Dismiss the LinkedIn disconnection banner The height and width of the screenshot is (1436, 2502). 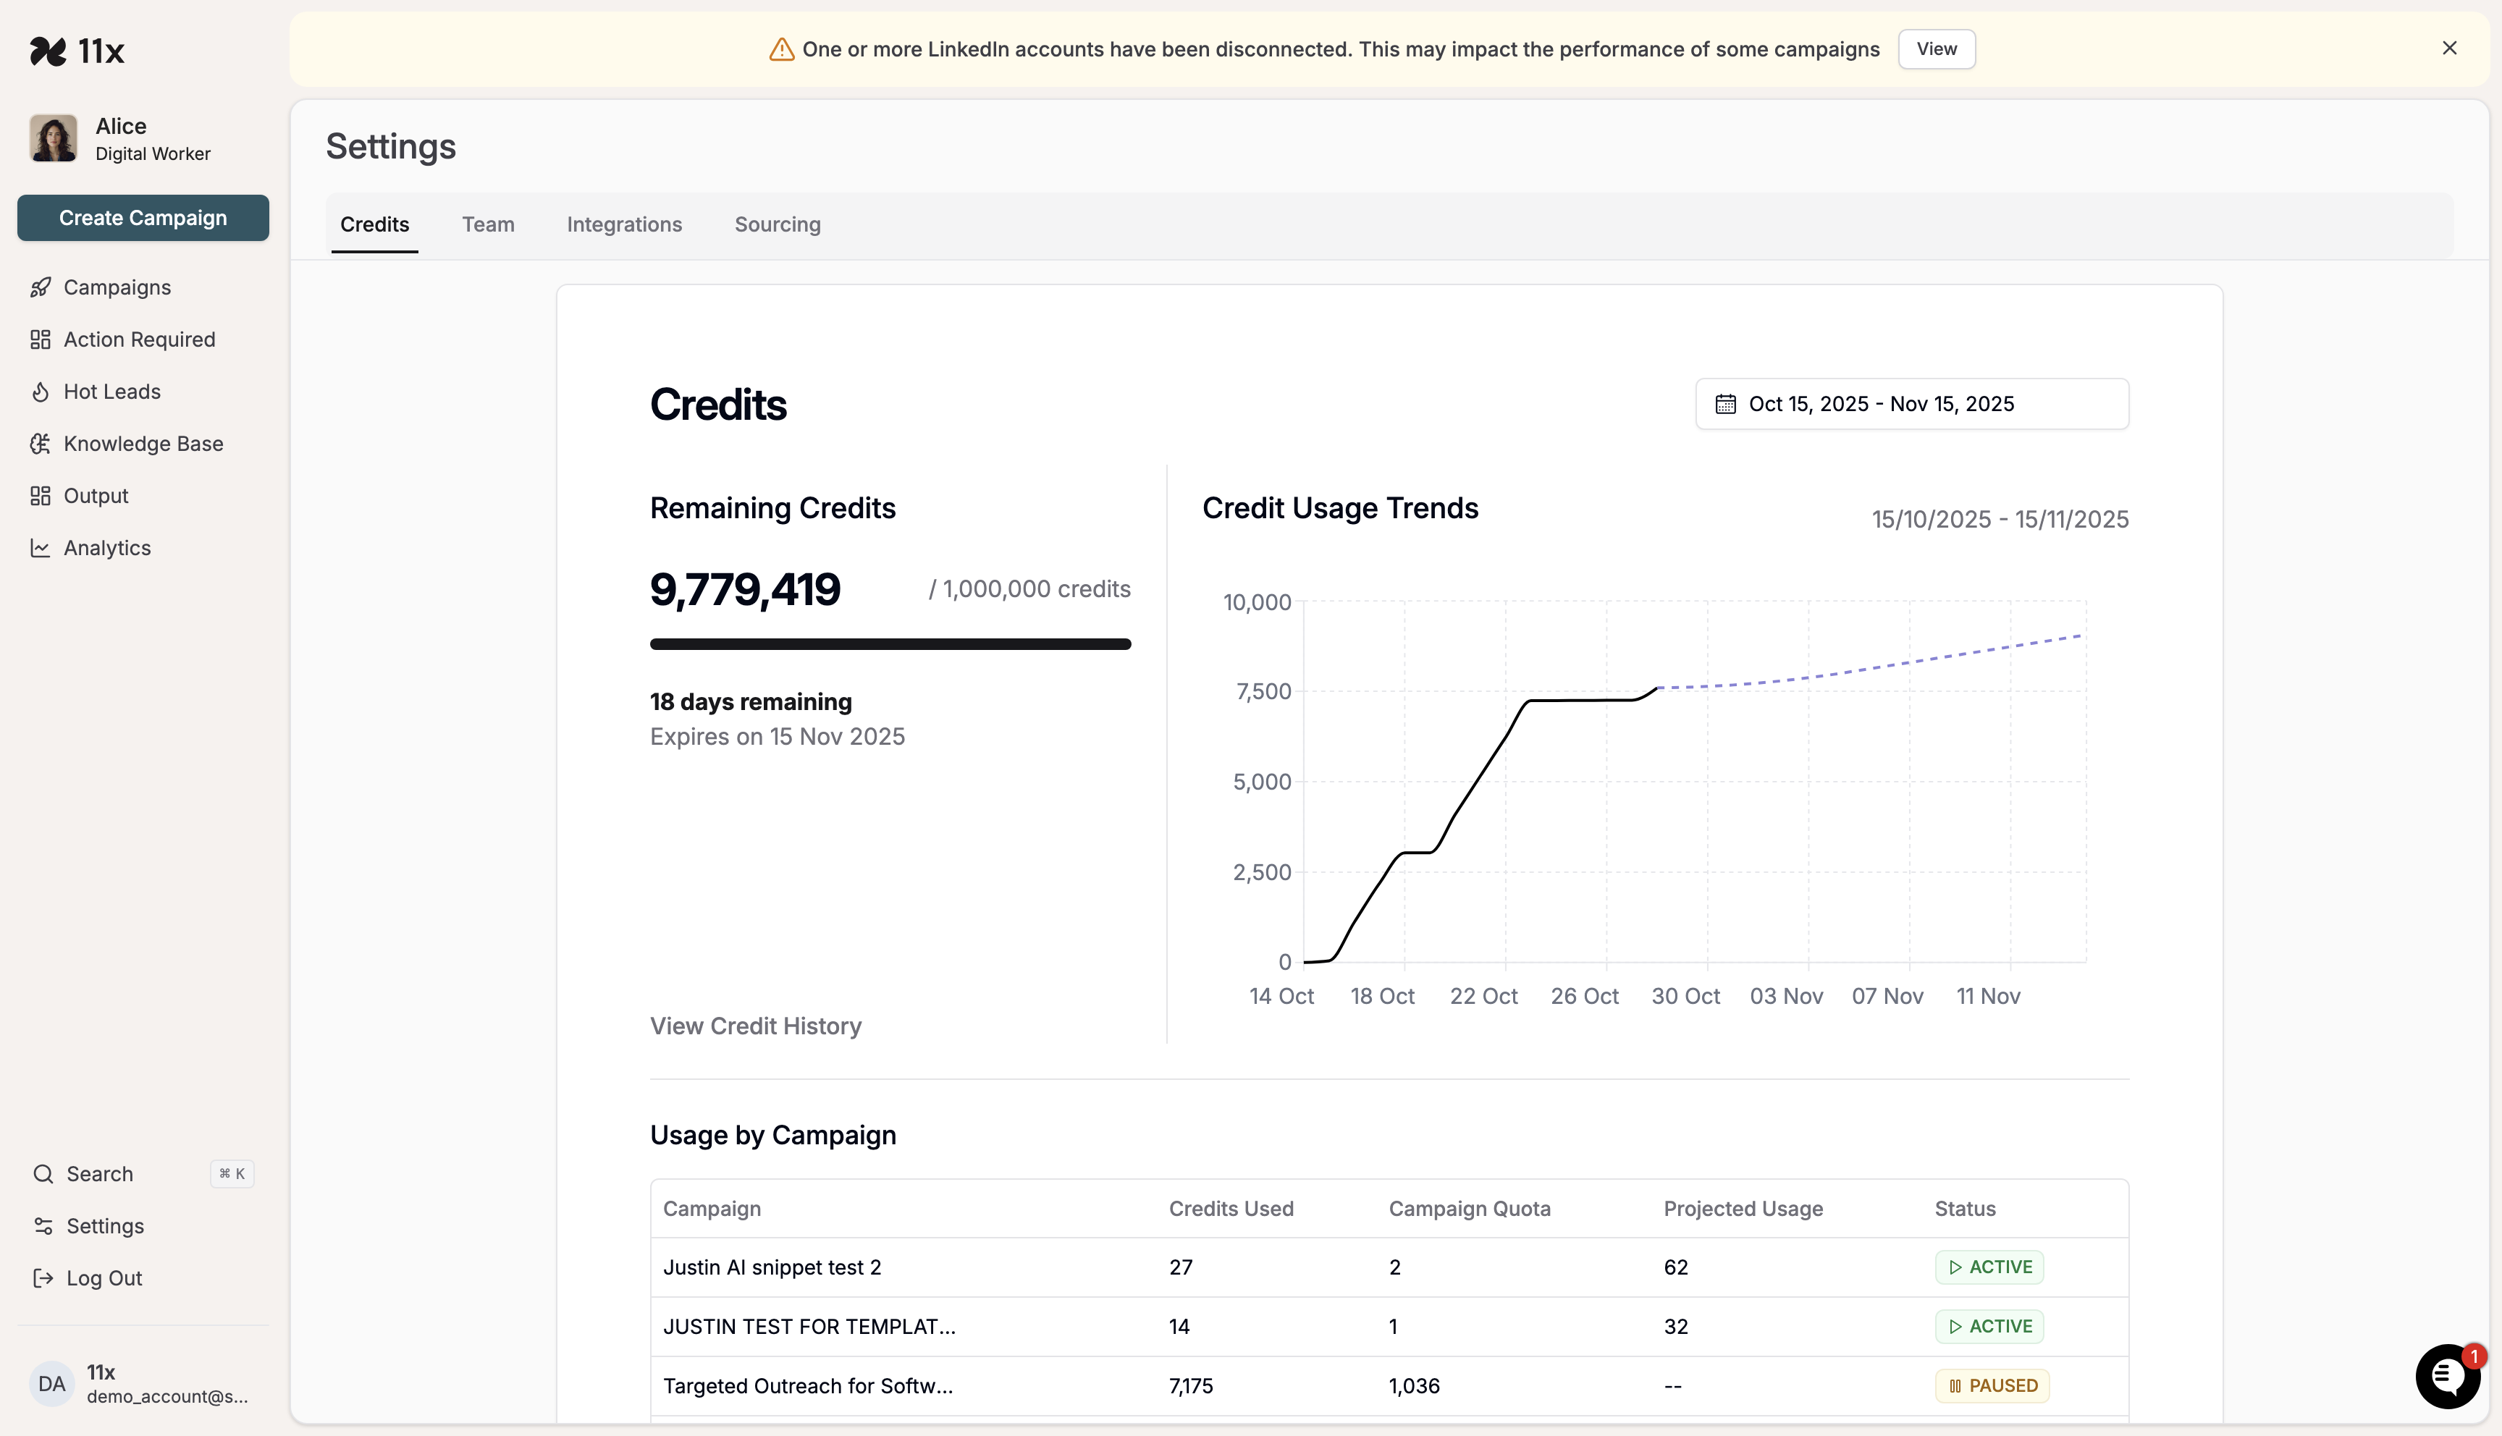[x=2450, y=47]
